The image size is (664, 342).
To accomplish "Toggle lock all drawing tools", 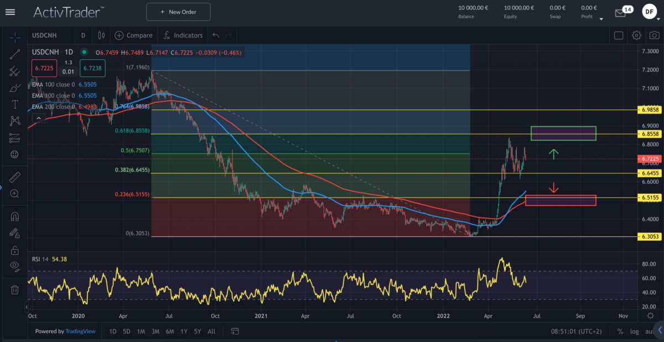I will pyautogui.click(x=15, y=250).
